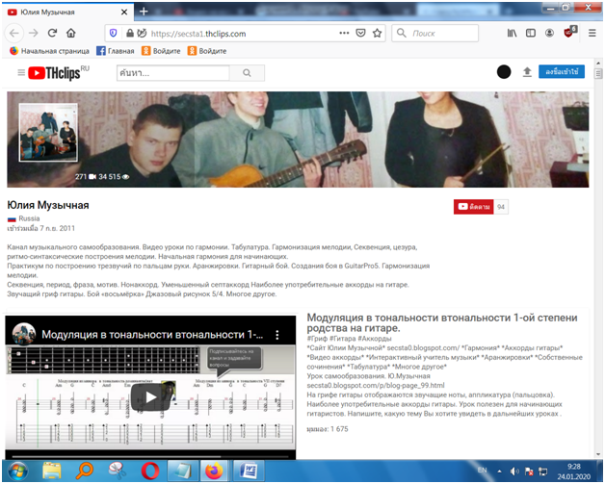This screenshot has width=605, height=484.
Task: Open a new browser tab
Action: 144,12
